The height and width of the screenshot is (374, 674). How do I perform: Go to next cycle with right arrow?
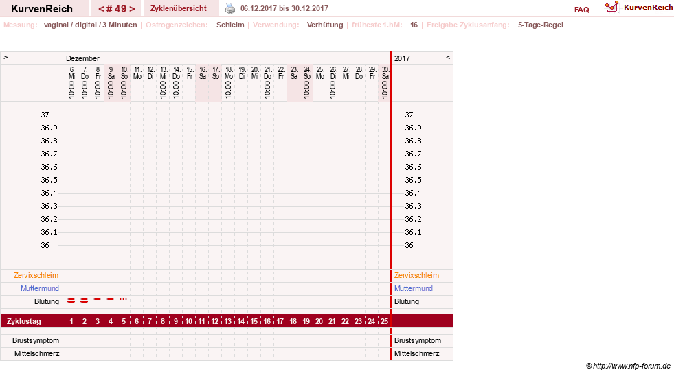132,9
